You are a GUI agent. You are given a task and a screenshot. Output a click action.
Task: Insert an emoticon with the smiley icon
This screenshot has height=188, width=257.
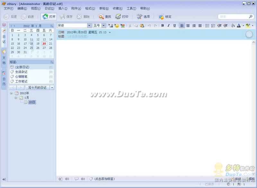point(117,26)
